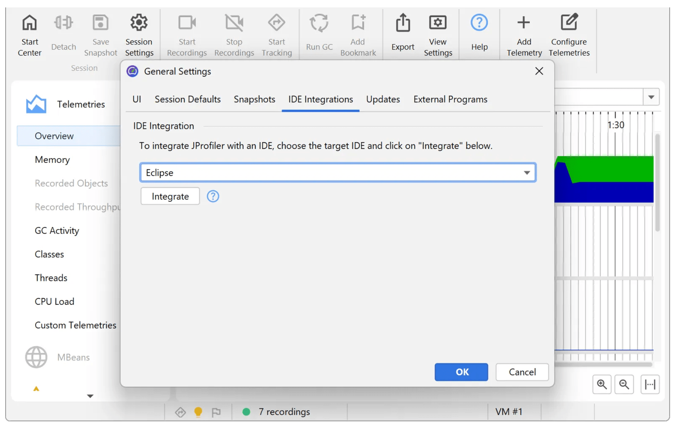Open the Start Center
This screenshot has height=428, width=676.
[30, 35]
